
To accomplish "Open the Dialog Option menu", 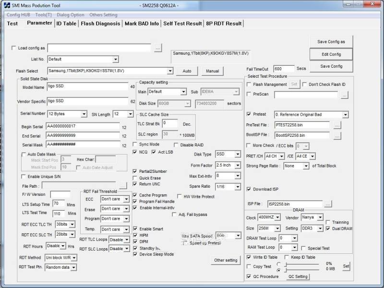I will [x=71, y=15].
